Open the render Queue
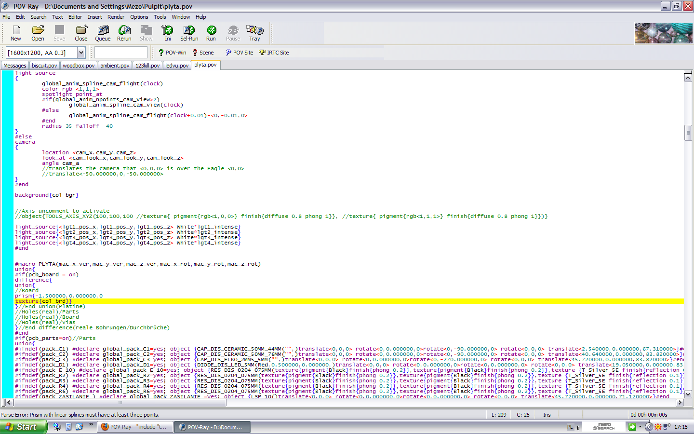Image resolution: width=694 pixels, height=434 pixels. tap(103, 33)
